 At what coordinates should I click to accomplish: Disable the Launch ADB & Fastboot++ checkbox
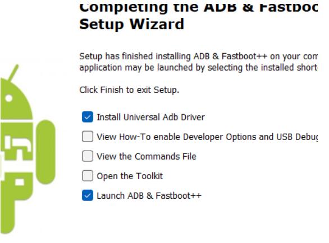[x=88, y=195]
